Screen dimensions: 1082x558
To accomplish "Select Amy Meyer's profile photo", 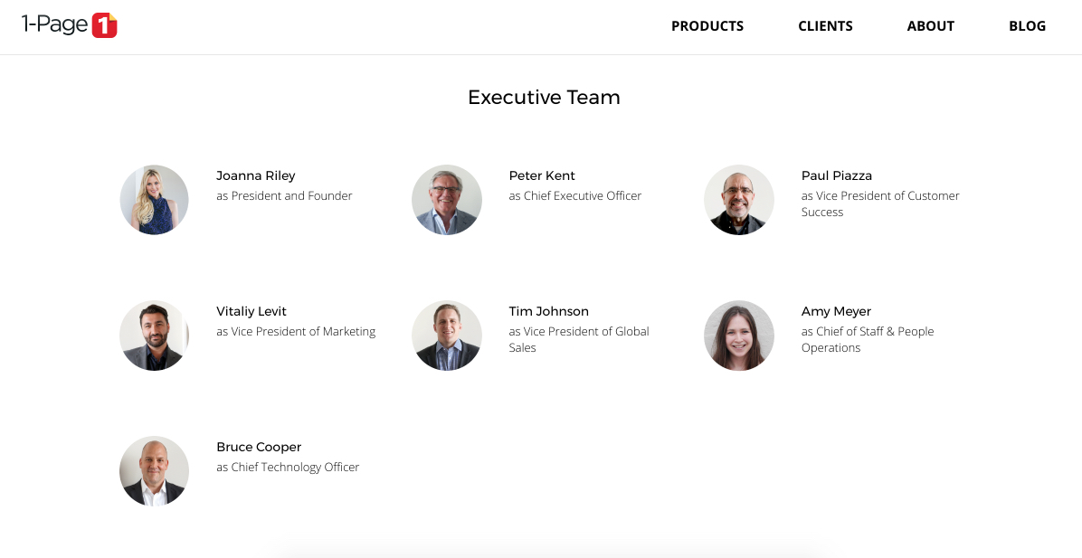I will point(739,336).
